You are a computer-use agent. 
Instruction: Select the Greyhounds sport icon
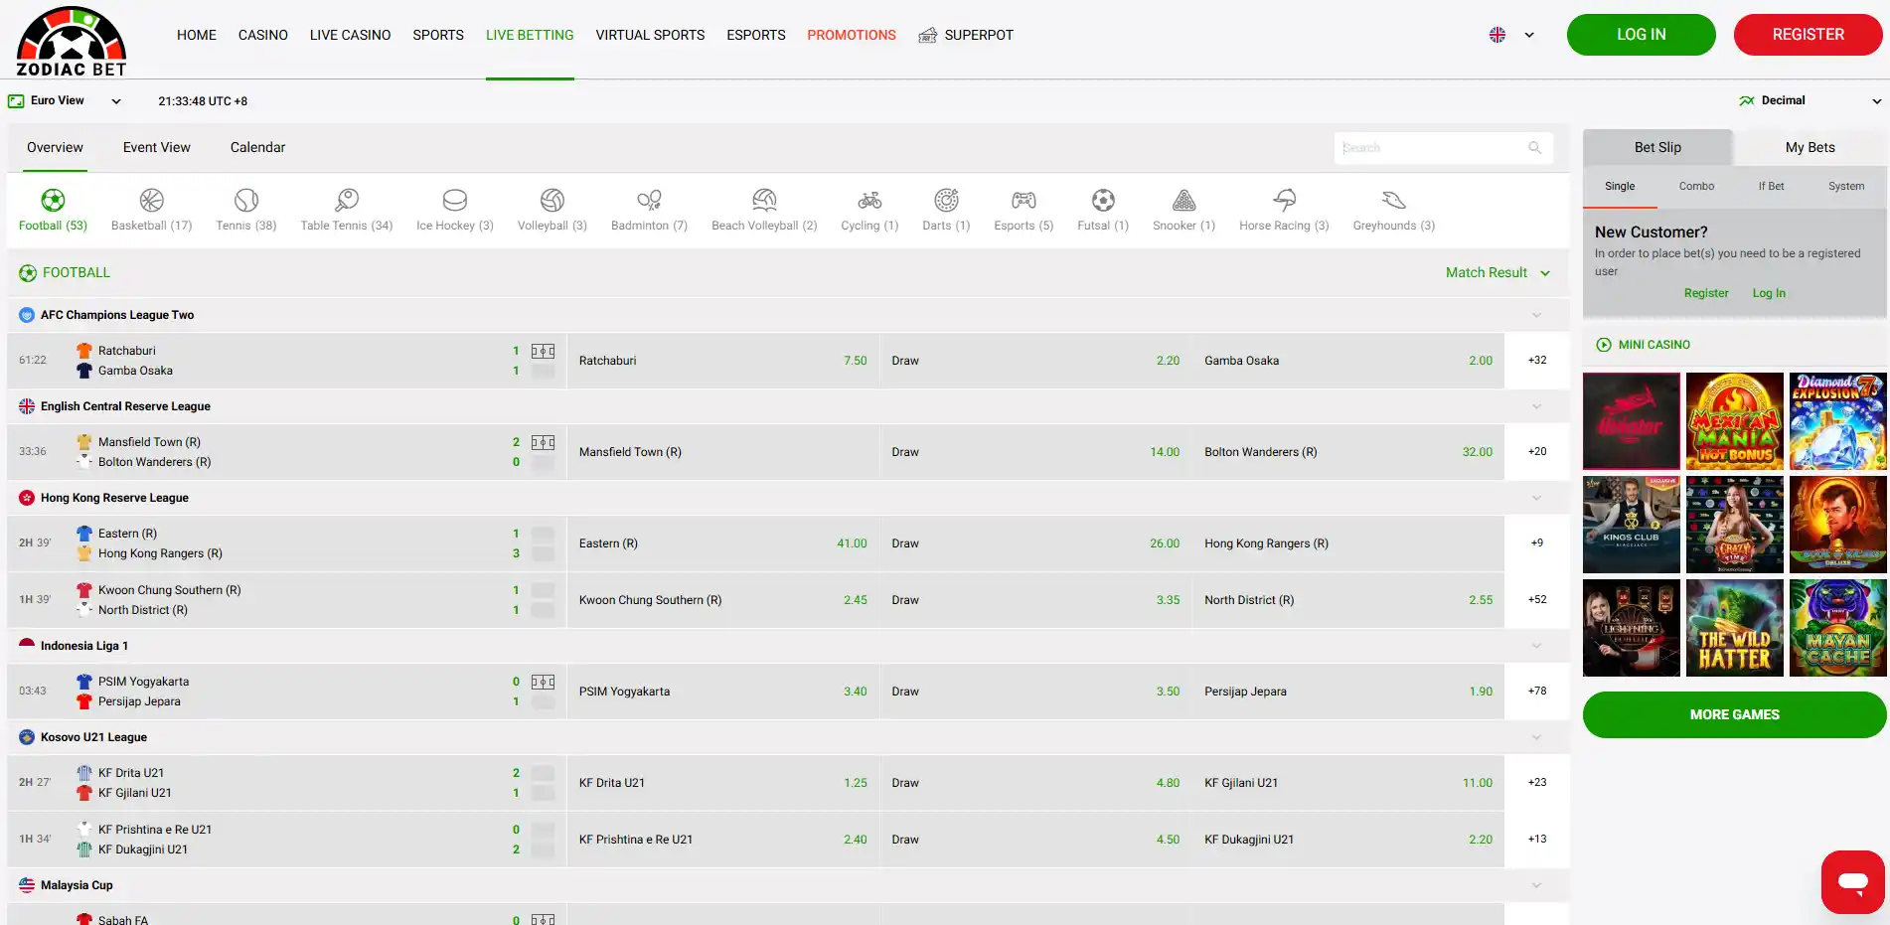point(1394,201)
